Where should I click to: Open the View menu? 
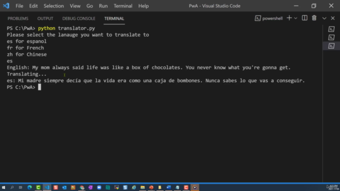tap(75, 6)
